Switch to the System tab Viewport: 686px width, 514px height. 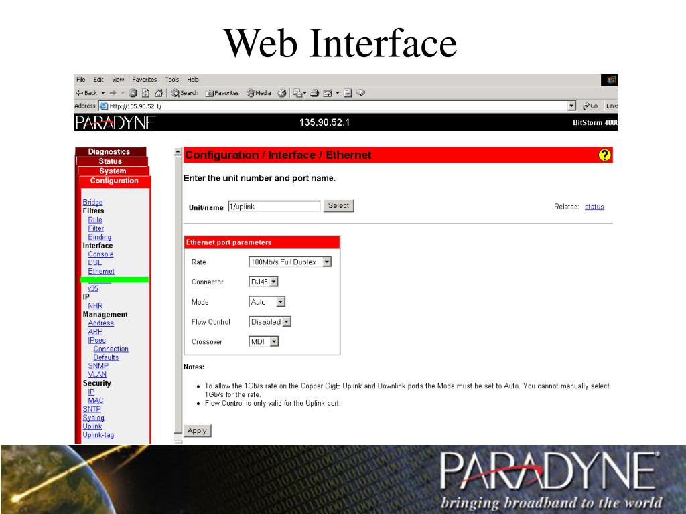pyautogui.click(x=113, y=171)
